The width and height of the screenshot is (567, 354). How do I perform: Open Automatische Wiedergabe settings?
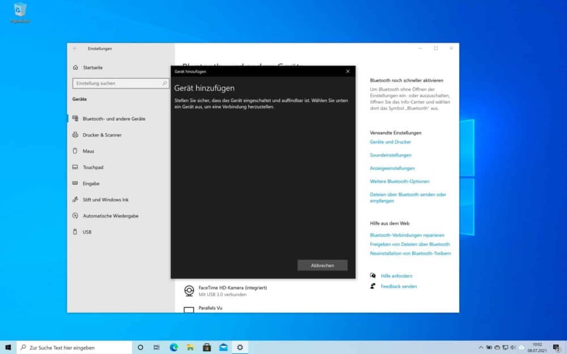(111, 216)
